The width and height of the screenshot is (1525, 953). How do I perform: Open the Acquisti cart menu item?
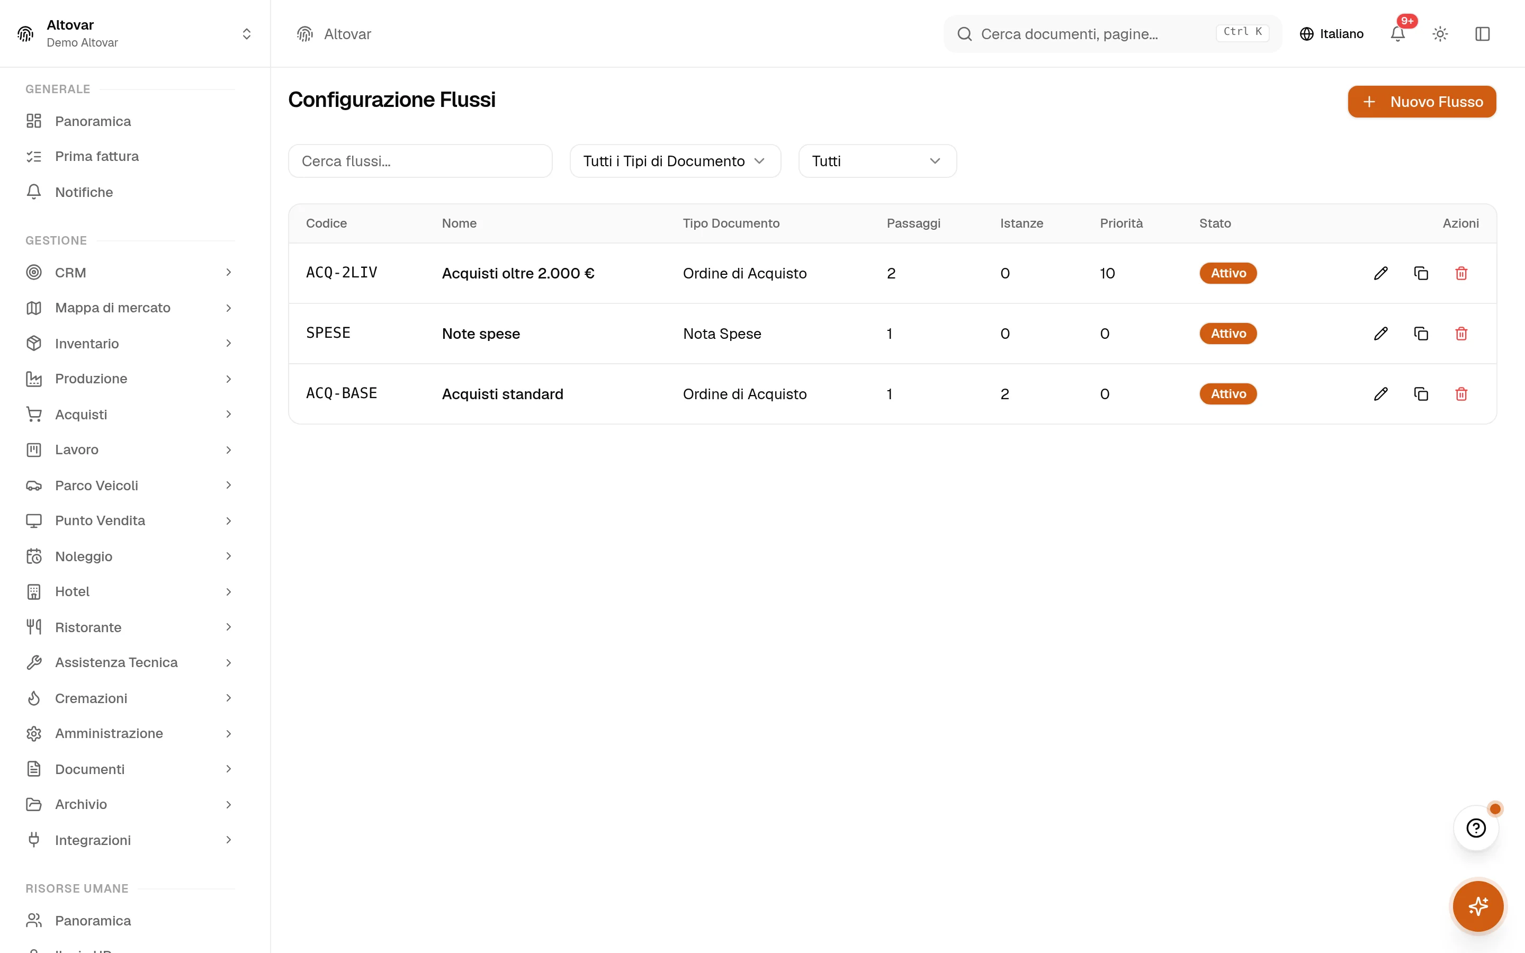[x=129, y=414]
